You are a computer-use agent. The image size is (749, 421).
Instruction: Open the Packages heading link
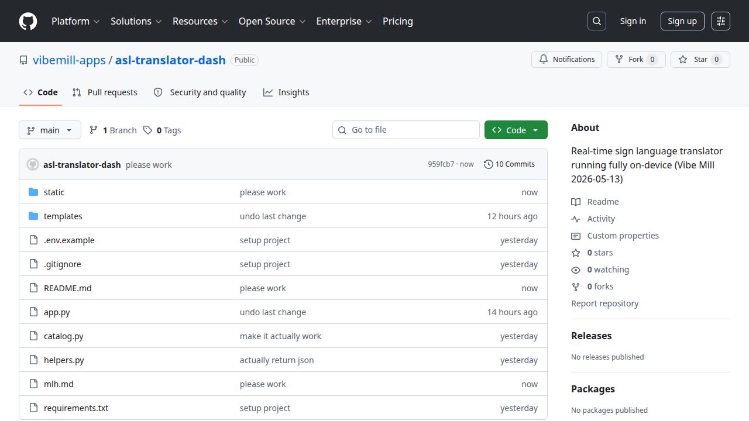click(x=593, y=389)
